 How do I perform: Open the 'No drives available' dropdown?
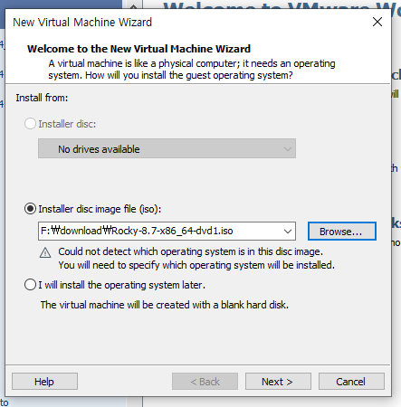[167, 148]
